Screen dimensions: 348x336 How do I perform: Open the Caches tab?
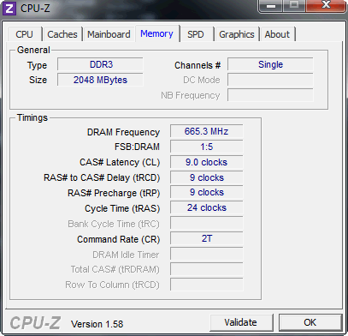[x=62, y=34]
